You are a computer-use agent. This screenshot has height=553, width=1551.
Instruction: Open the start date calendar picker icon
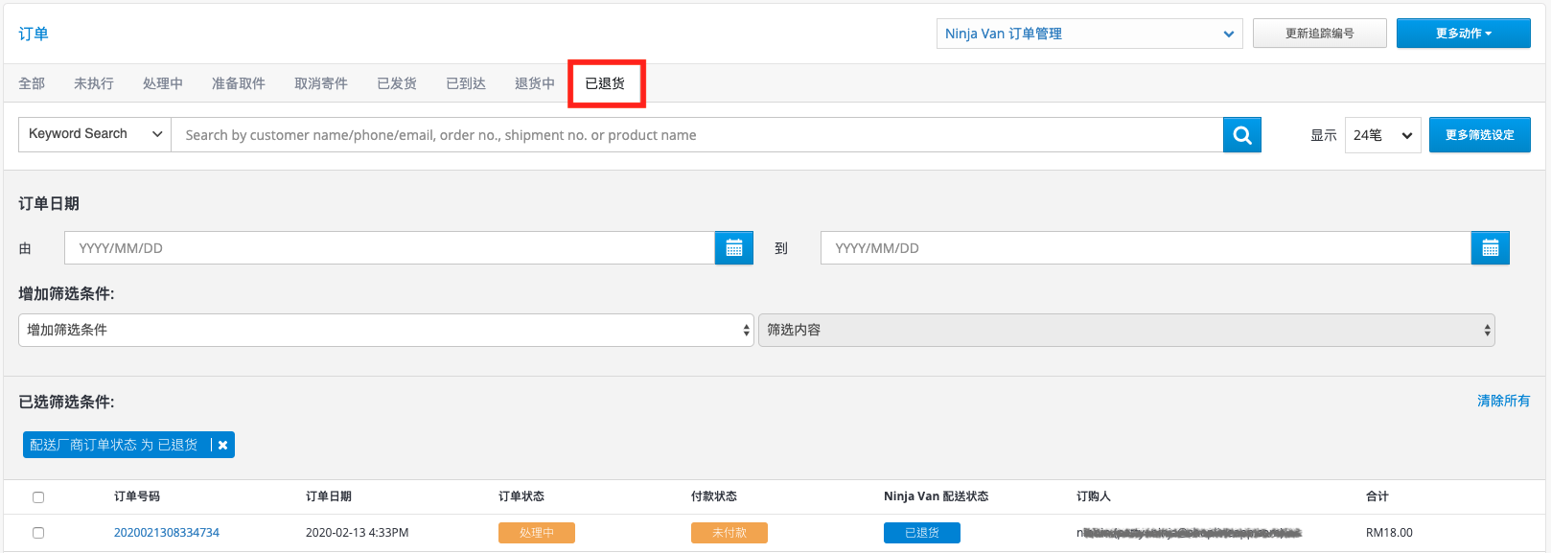(x=734, y=248)
